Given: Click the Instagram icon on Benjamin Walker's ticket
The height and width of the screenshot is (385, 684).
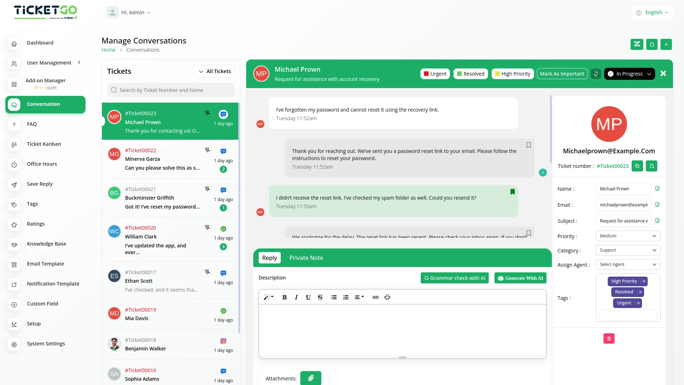Looking at the screenshot, I should tap(223, 341).
